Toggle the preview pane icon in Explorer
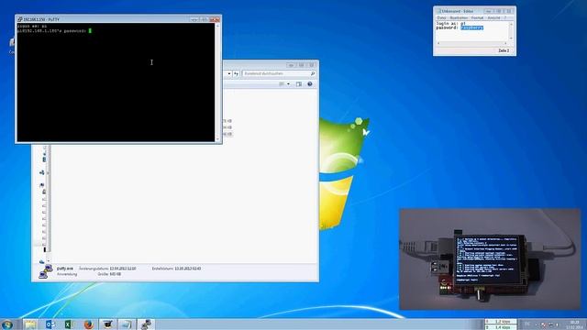 299,84
